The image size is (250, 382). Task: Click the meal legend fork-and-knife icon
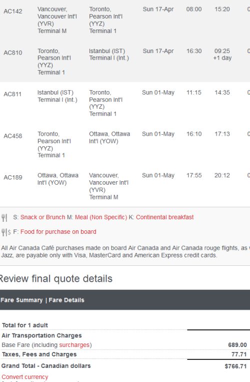click(4, 218)
